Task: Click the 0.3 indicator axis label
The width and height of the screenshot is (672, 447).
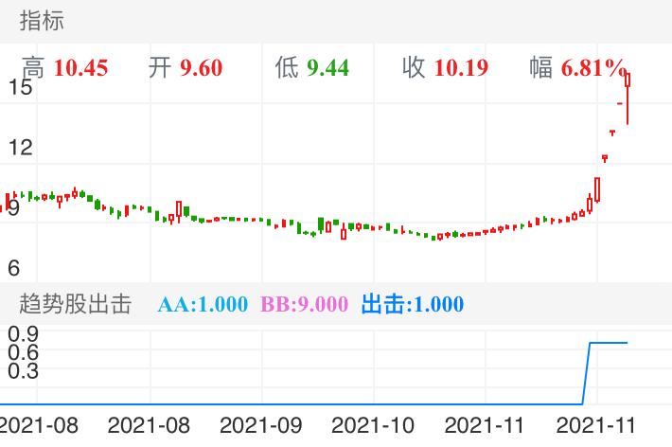Action: pos(23,370)
